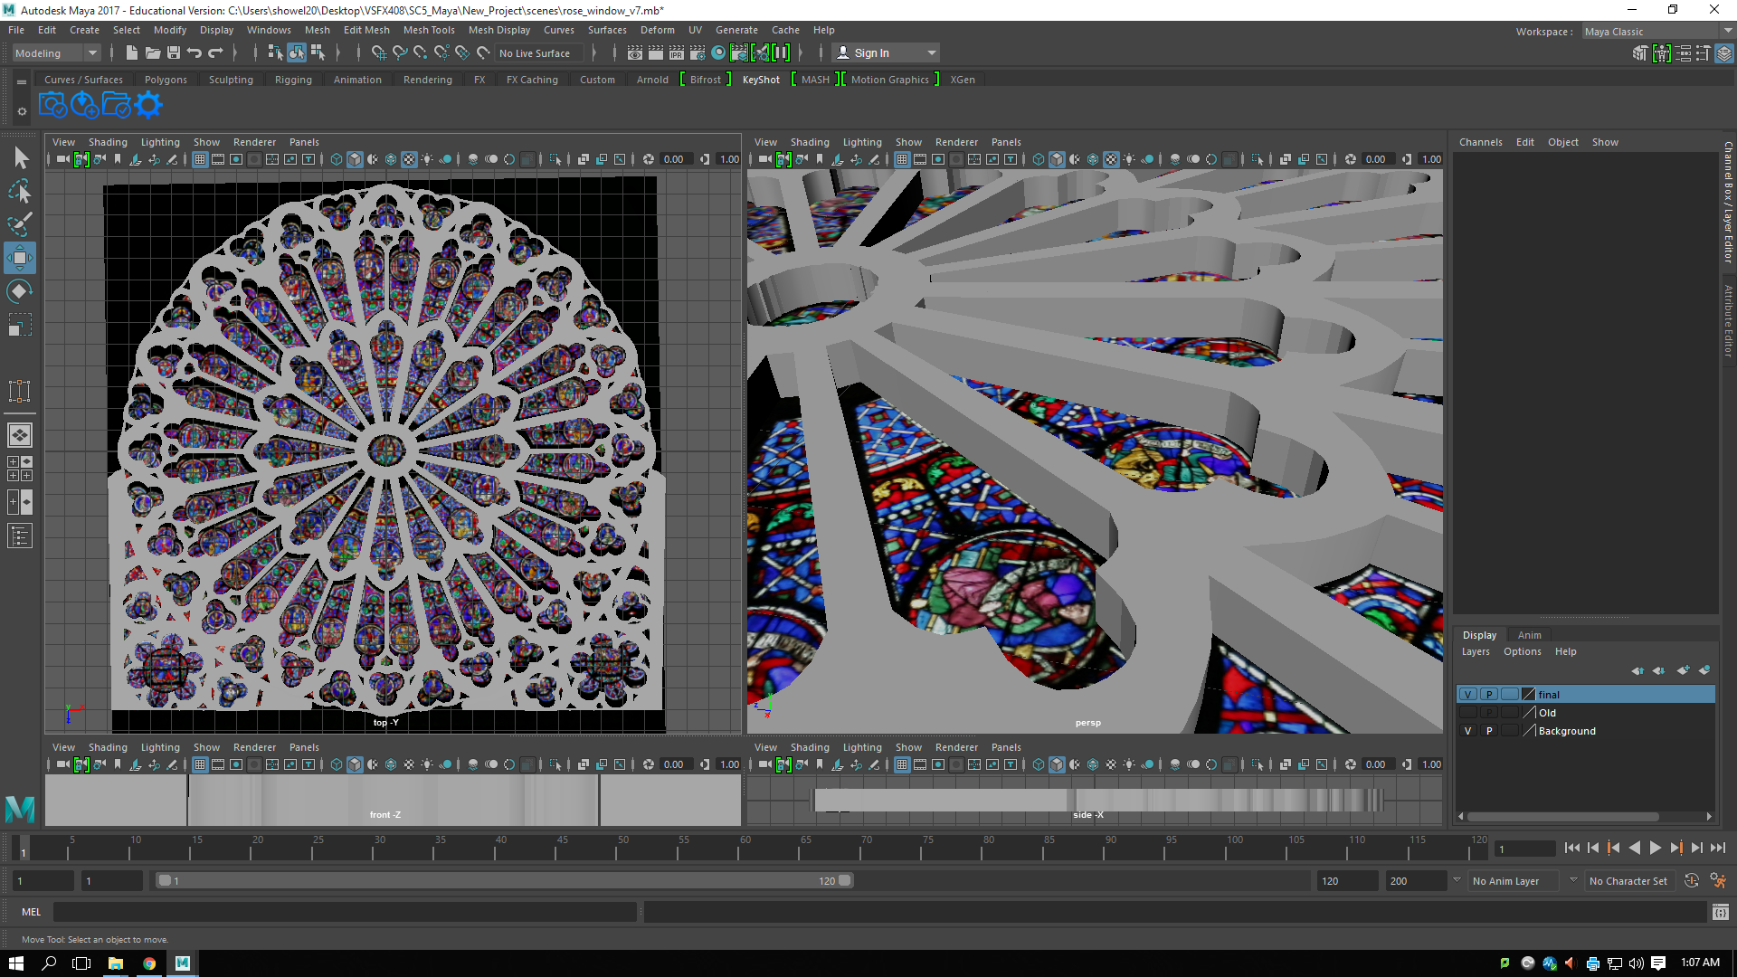Open Shading menu in top viewport
1737x977 pixels.
pos(108,142)
